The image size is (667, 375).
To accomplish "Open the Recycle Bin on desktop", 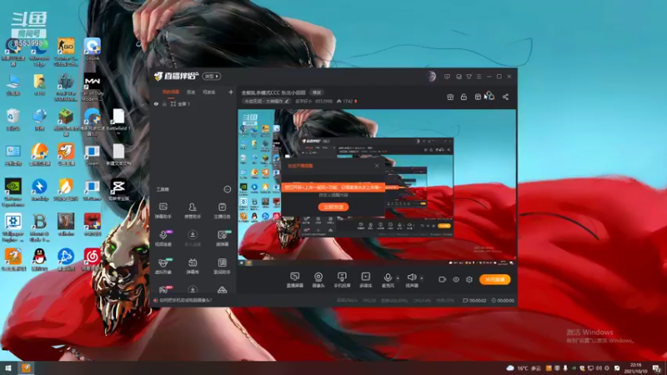I will [x=13, y=119].
